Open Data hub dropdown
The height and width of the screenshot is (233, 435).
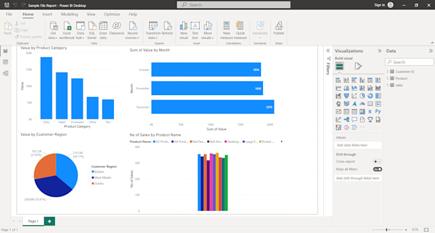pyautogui.click(x=80, y=31)
